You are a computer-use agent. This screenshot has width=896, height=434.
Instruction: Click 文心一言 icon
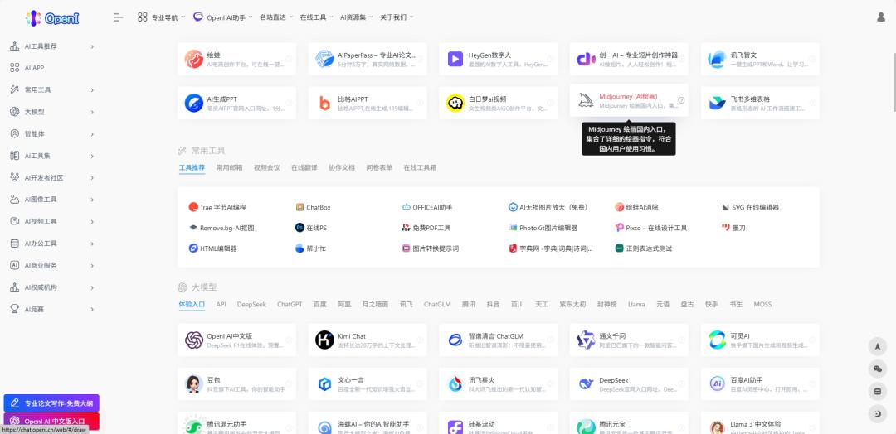click(324, 383)
